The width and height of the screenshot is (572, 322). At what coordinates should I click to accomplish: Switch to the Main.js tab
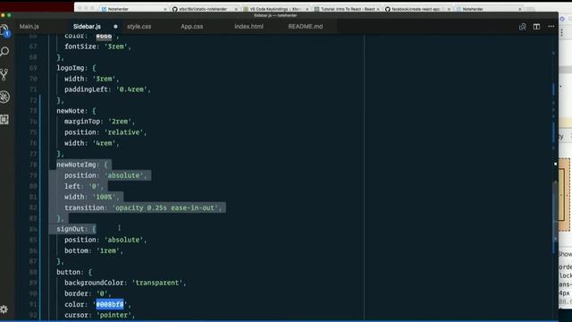pyautogui.click(x=29, y=26)
